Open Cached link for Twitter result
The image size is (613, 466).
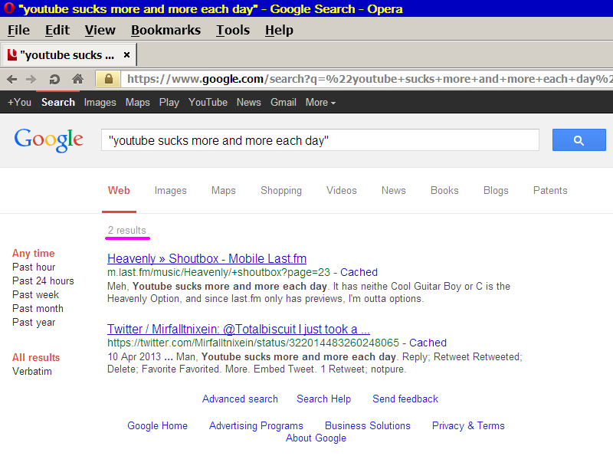coord(428,343)
